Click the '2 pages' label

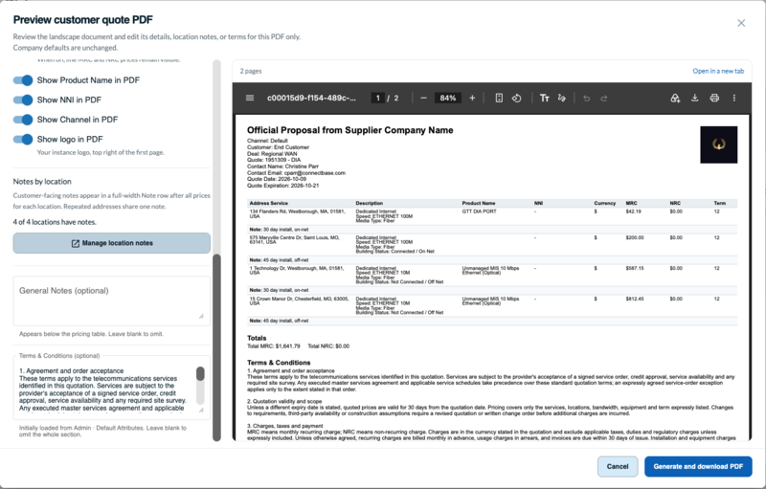coord(251,71)
